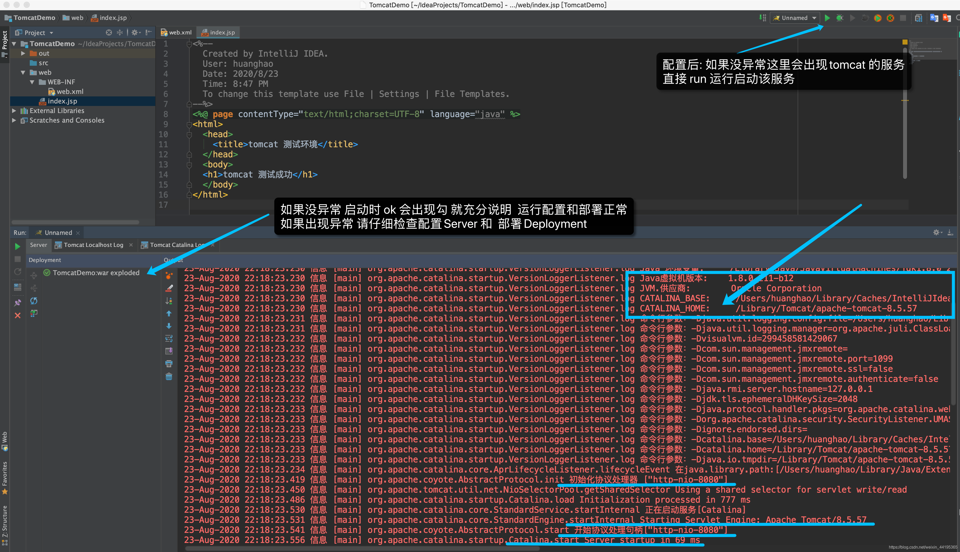Select the TomcatDemo:war exploded deployment

tap(92, 273)
